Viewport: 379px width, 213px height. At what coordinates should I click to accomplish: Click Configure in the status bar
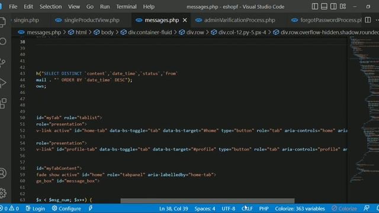66,208
